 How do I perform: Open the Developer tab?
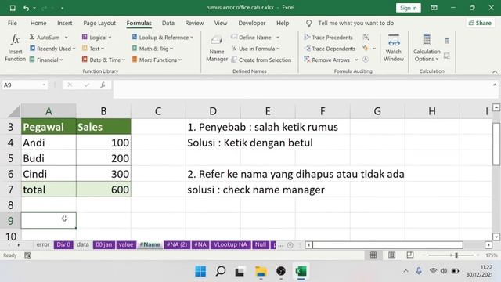coord(252,23)
